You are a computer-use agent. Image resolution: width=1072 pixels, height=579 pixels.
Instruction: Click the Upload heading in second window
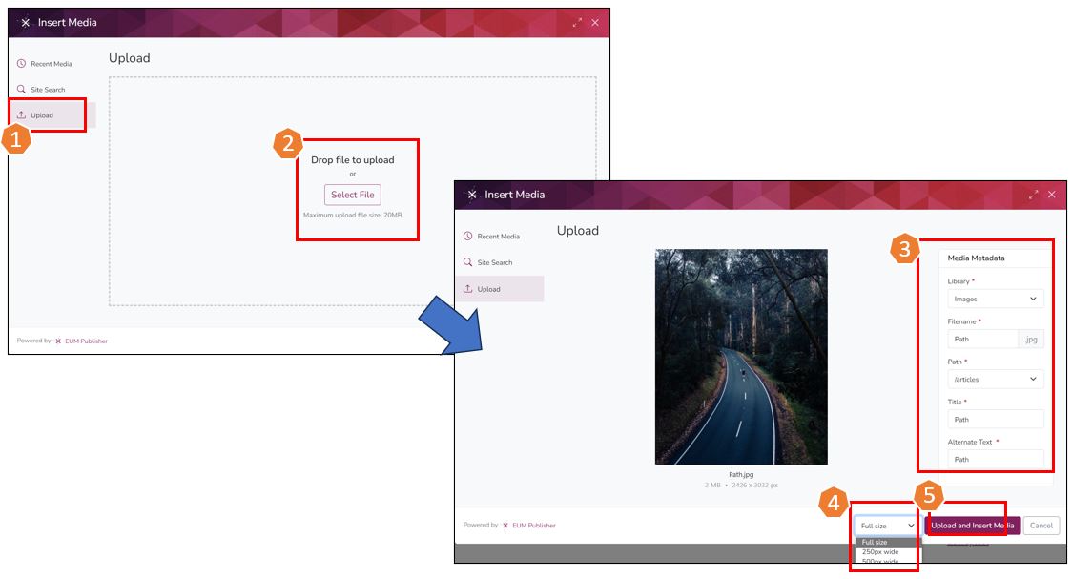(x=578, y=231)
